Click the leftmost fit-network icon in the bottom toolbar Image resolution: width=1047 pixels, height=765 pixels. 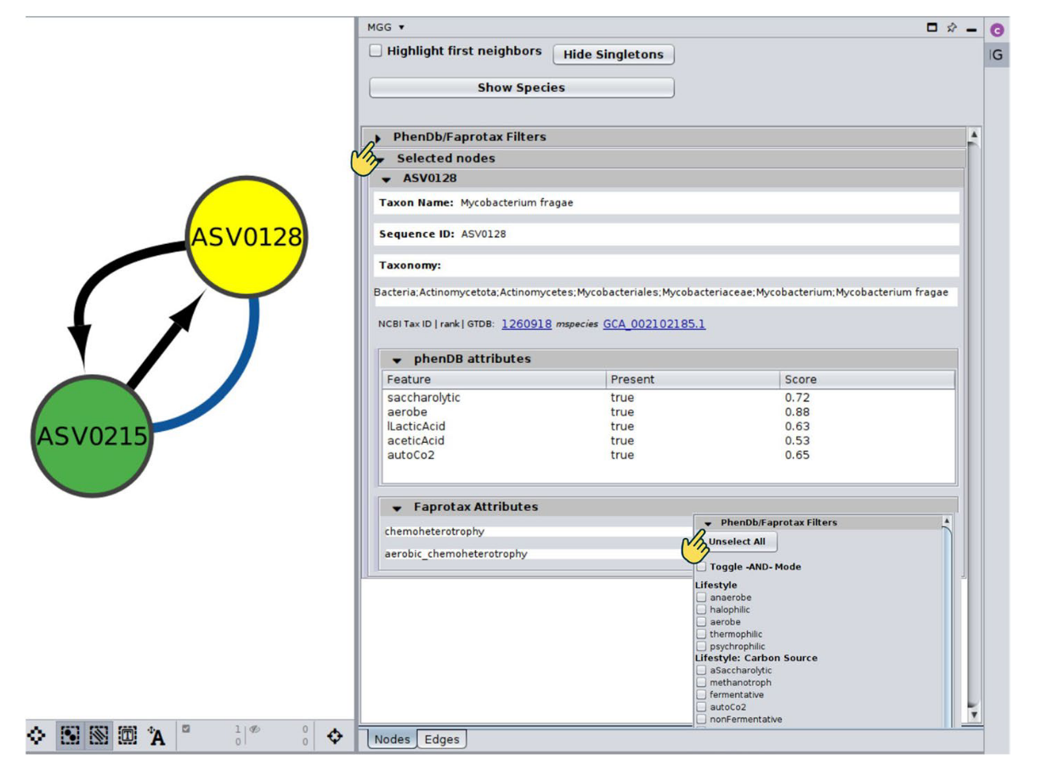pos(37,735)
